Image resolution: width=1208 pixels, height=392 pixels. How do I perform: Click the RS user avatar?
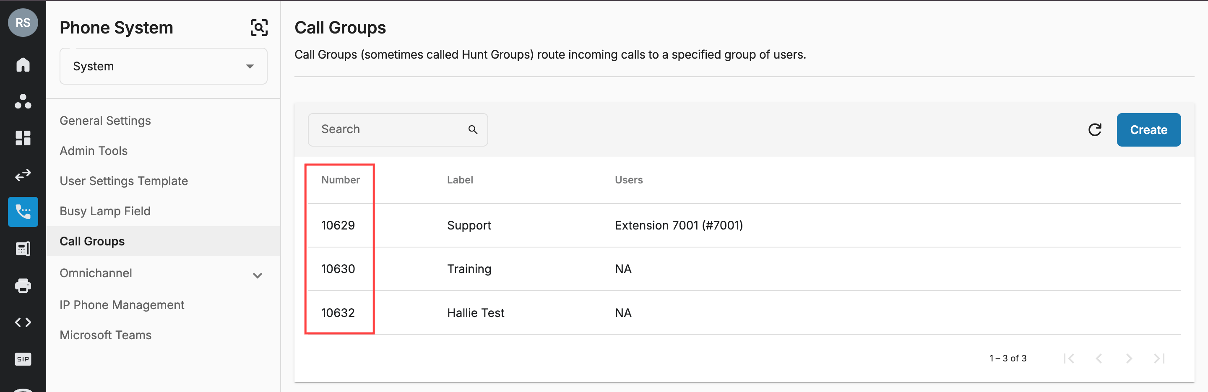pyautogui.click(x=23, y=23)
